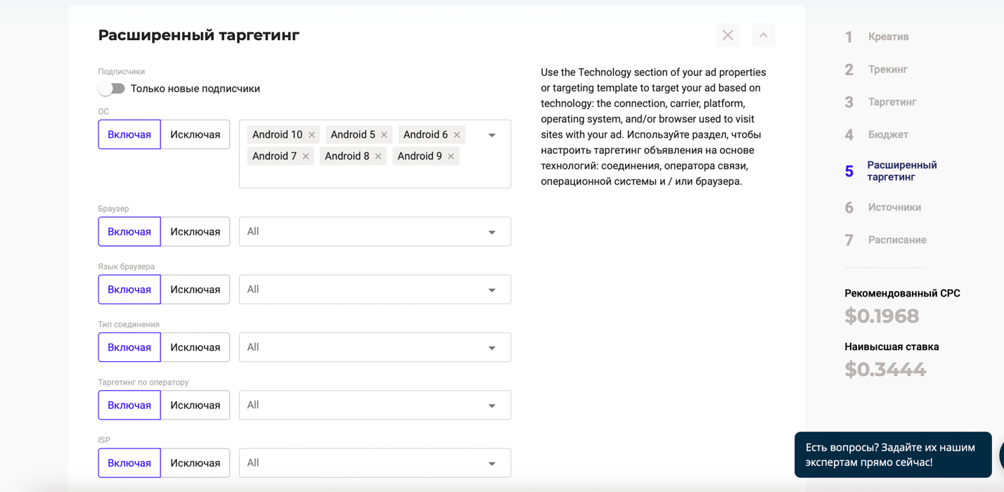
Task: Remove the Android 5 tag
Action: pos(384,135)
